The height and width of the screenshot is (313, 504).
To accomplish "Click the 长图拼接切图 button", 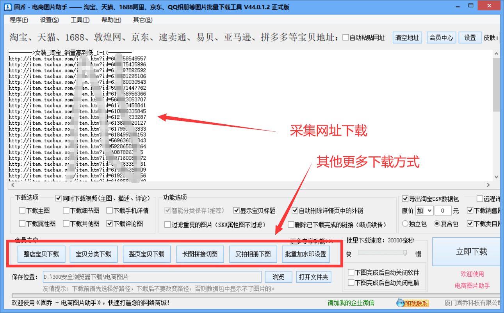I will coord(200,254).
